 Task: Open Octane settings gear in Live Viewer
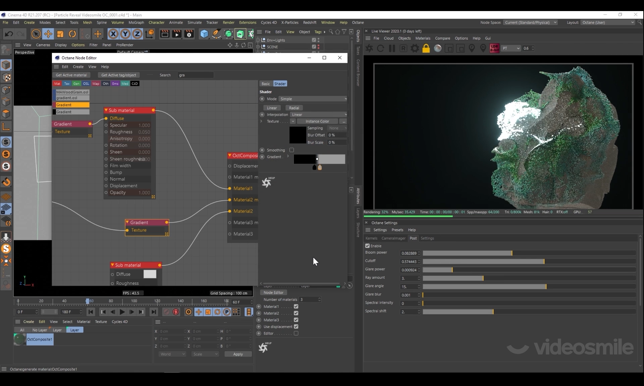[x=415, y=48]
